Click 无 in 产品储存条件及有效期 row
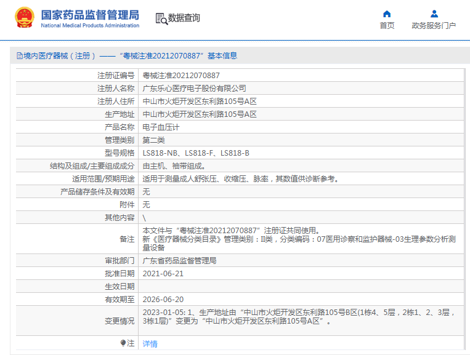470x355 pixels. 146,191
